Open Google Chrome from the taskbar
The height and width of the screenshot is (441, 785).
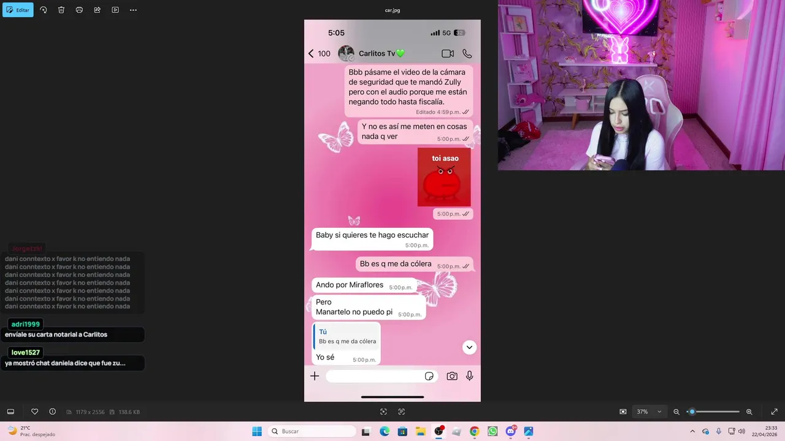[x=474, y=431]
